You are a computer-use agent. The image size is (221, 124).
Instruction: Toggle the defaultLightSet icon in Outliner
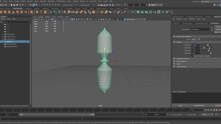point(5,44)
